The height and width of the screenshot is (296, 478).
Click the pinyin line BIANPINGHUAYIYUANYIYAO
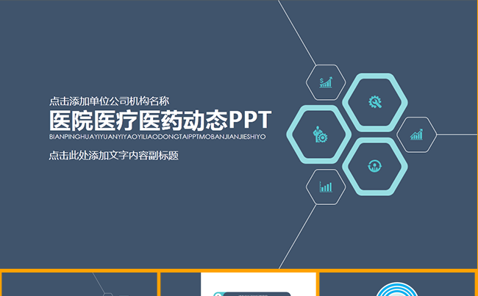click(157, 137)
